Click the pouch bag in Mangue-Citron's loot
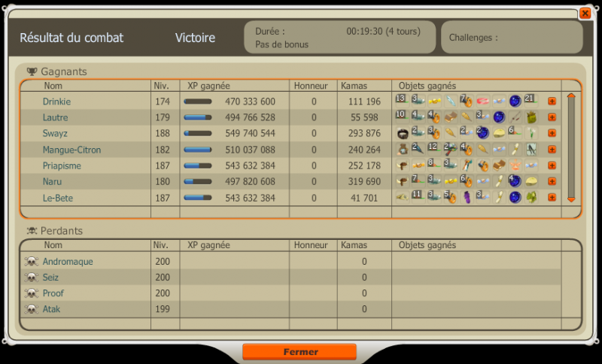This screenshot has width=602, height=364. click(402, 150)
